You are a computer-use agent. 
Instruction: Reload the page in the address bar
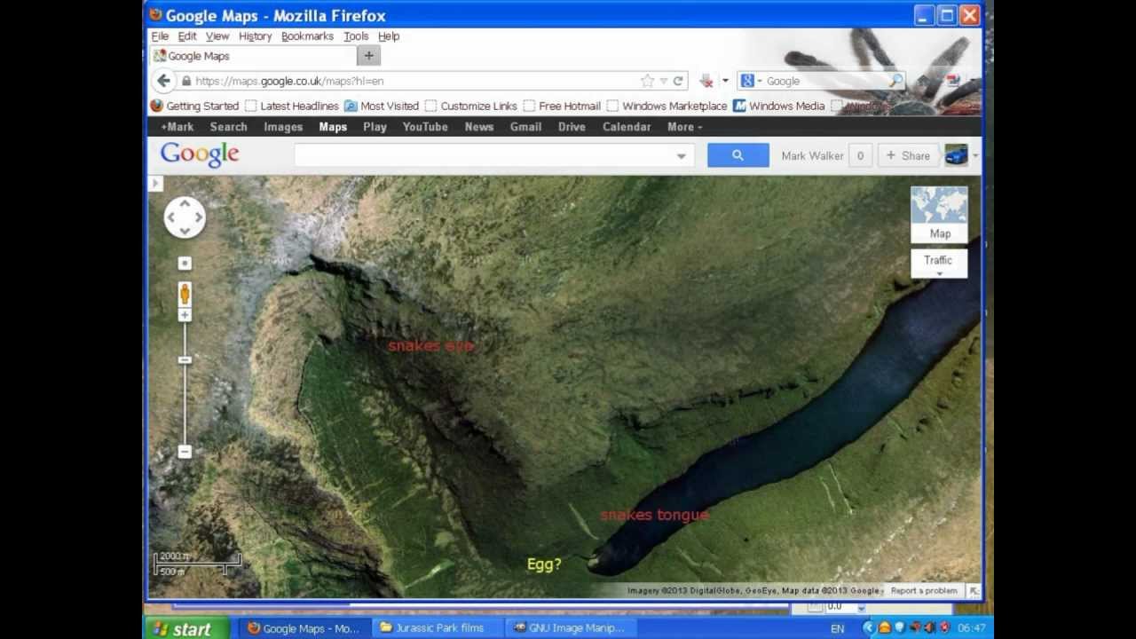point(678,81)
